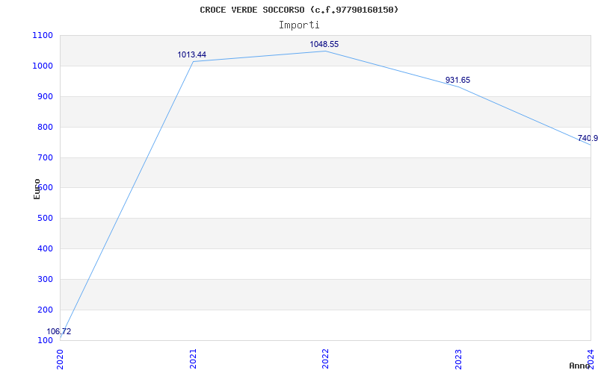Click the 100 y-axis tick label

click(x=45, y=340)
